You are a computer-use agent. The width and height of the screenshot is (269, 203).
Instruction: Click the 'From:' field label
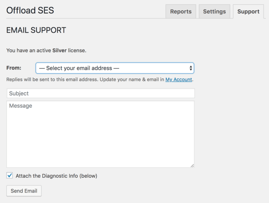[x=14, y=68]
